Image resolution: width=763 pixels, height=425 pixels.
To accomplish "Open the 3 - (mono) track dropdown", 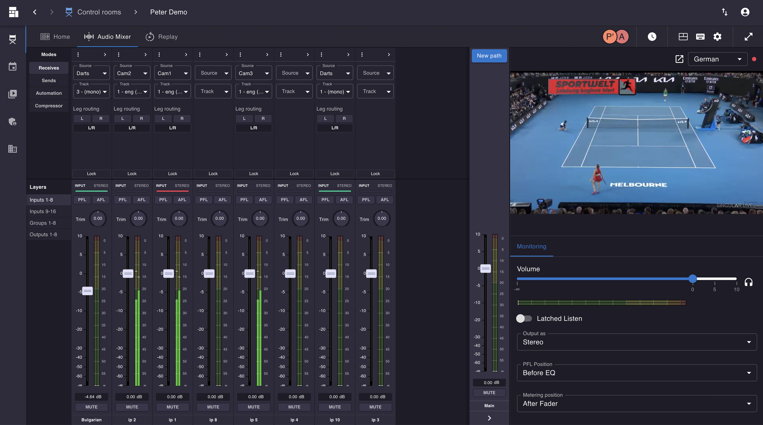I will 92,92.
